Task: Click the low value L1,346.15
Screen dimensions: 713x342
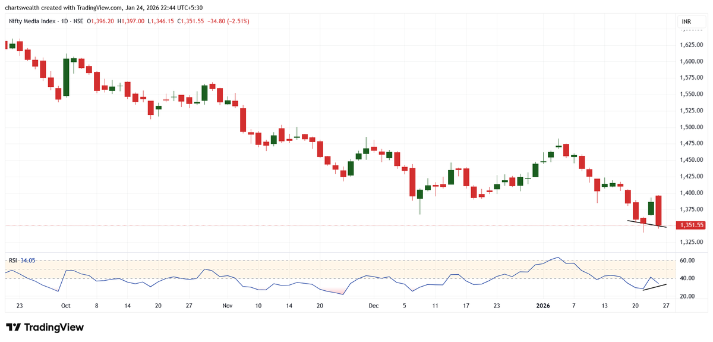Action: (160, 21)
